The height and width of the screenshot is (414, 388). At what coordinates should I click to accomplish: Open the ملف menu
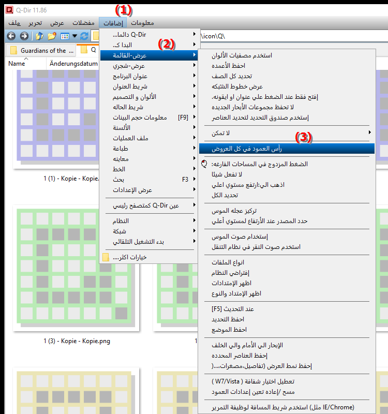coord(14,23)
